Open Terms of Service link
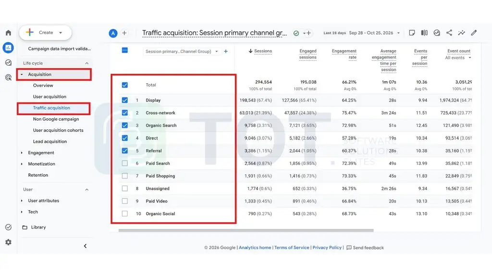Image resolution: width=492 pixels, height=277 pixels. tap(292, 248)
